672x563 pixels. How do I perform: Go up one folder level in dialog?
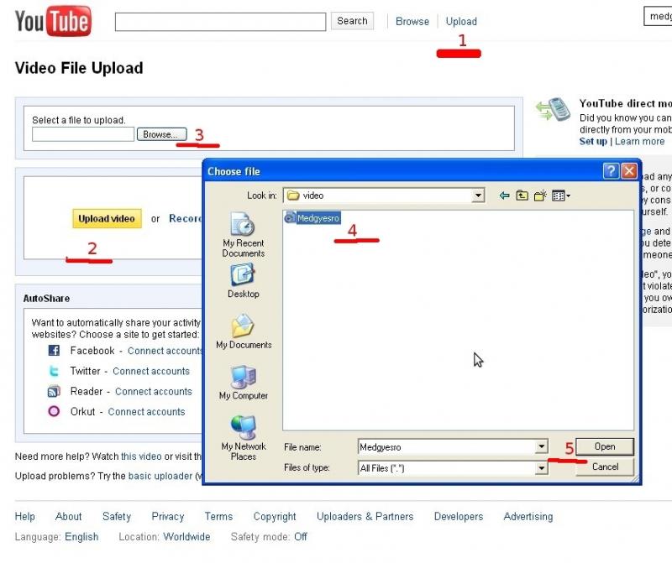(x=522, y=195)
